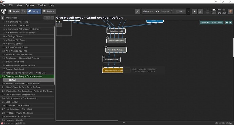Click the OUT indicator in the status bar
234x125 pixels.
231,123
